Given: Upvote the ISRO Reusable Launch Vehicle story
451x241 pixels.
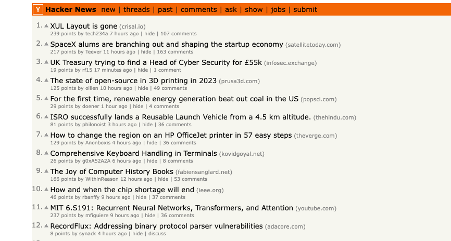Looking at the screenshot, I should 46,117.
